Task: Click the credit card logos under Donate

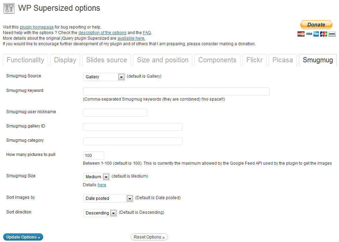Action: (x=316, y=34)
